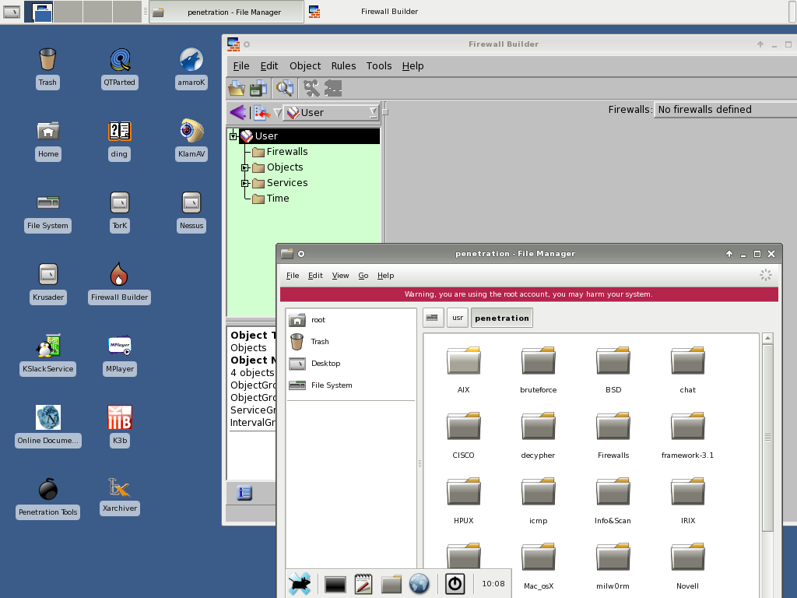Select the bruteforce folder
Screen dimensions: 797x598
(x=539, y=369)
